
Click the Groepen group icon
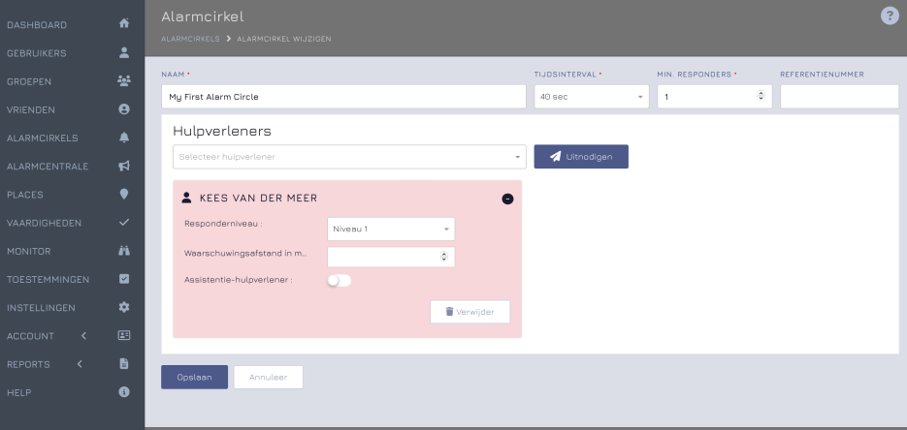coord(123,80)
